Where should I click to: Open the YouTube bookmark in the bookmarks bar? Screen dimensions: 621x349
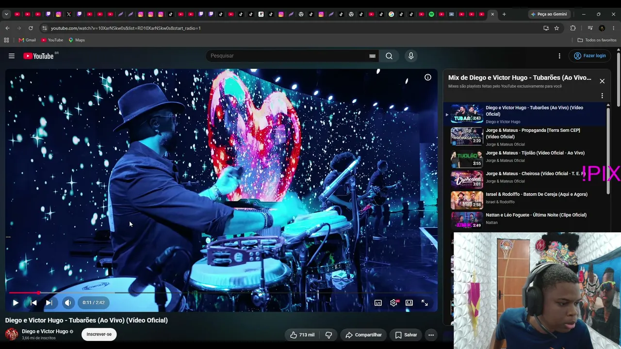click(52, 40)
